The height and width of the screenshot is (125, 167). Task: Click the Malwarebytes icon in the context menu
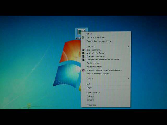click(83, 70)
